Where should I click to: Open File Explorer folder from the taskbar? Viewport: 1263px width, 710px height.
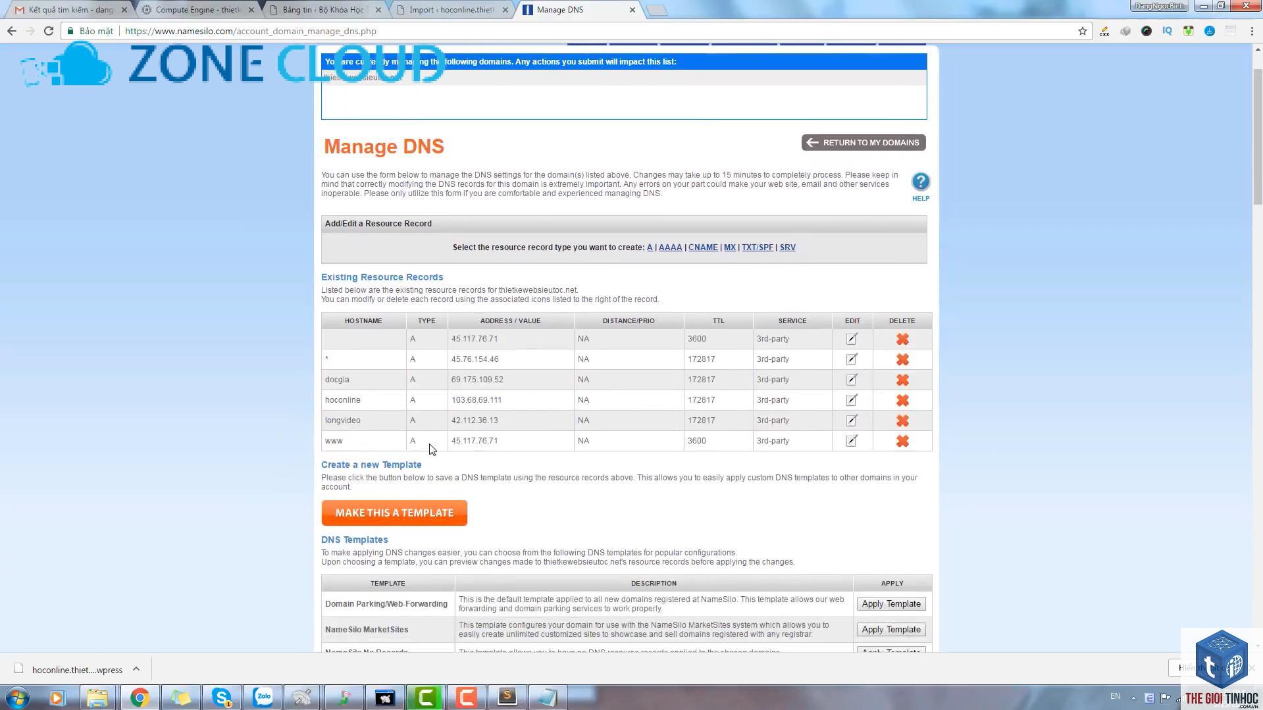97,697
